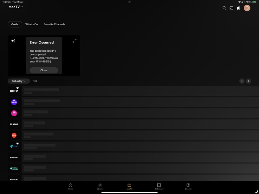Tap the three-dot multitasking menu
The width and height of the screenshot is (259, 194).
(x=129, y=2)
